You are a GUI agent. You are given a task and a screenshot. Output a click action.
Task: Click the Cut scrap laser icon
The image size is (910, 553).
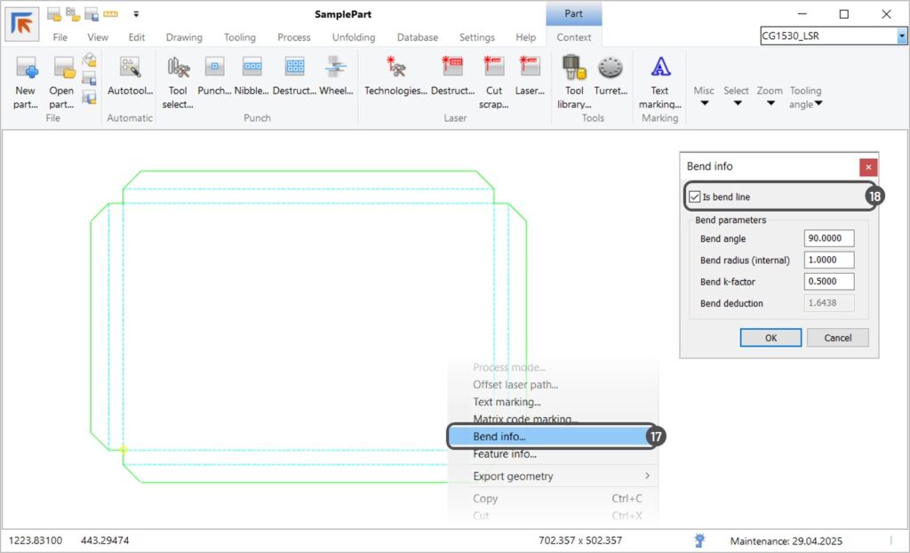(x=494, y=68)
